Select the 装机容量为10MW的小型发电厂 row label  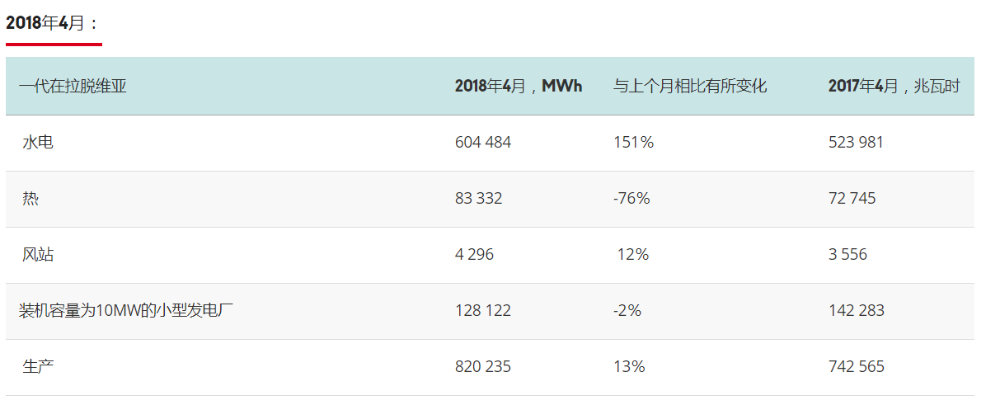[x=127, y=310]
